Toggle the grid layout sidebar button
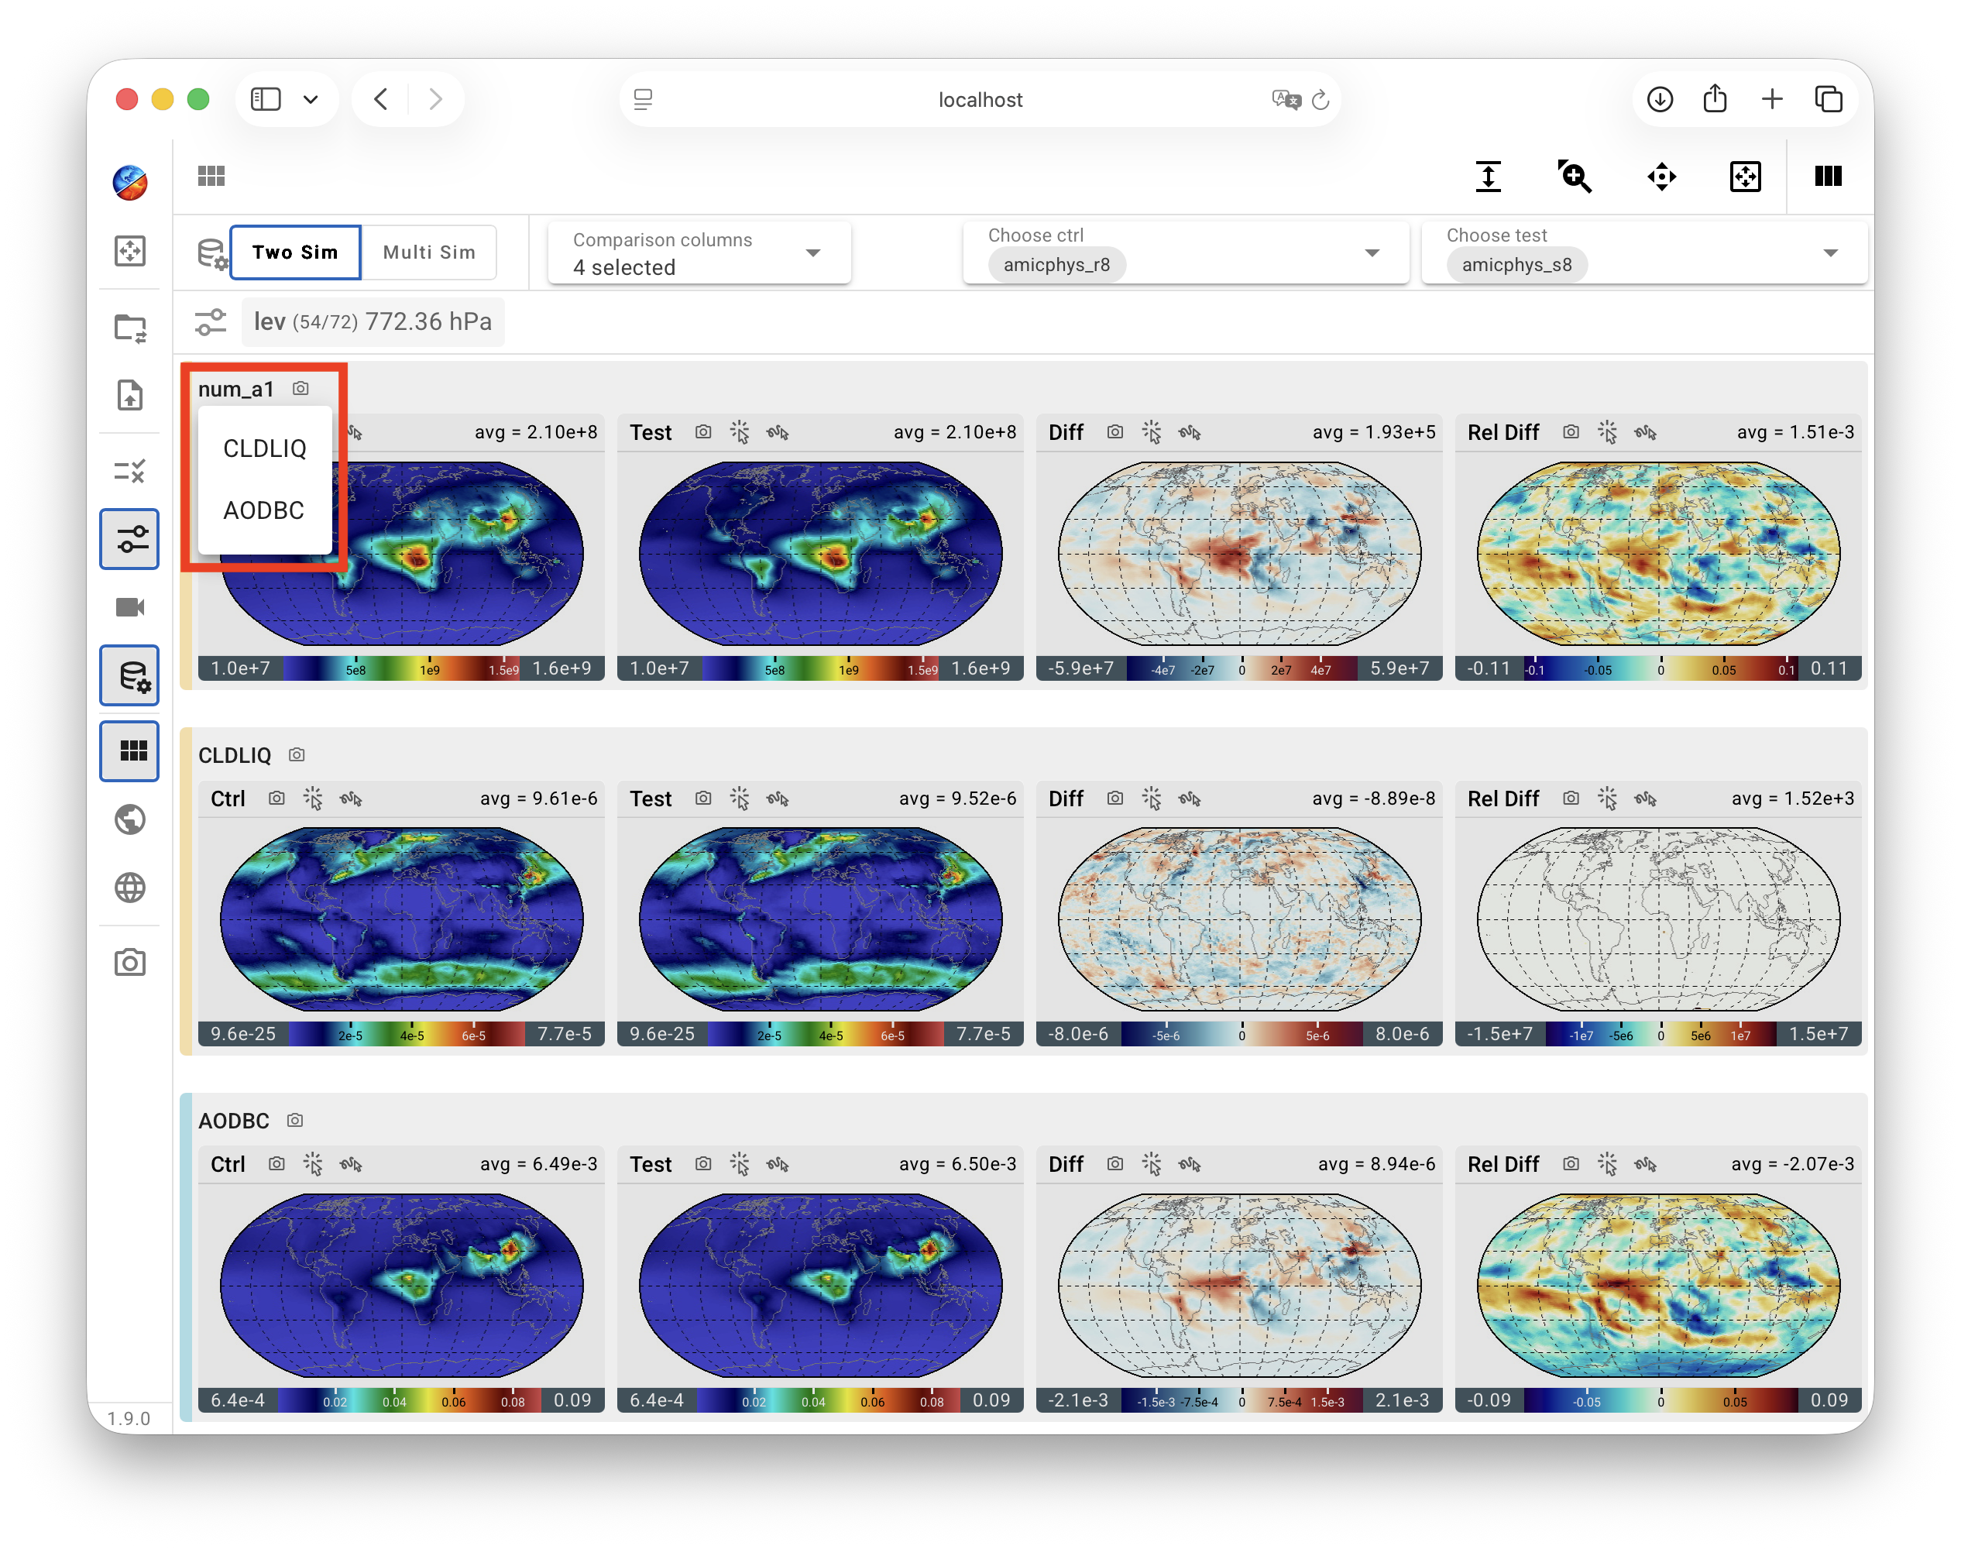 129,751
